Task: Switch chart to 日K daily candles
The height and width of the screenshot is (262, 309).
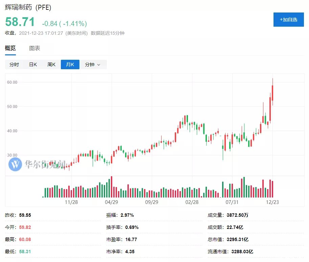Action: point(33,64)
